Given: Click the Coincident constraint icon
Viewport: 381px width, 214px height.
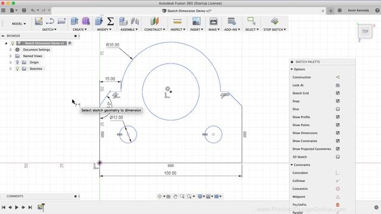Looking at the screenshot, I should 338,173.
